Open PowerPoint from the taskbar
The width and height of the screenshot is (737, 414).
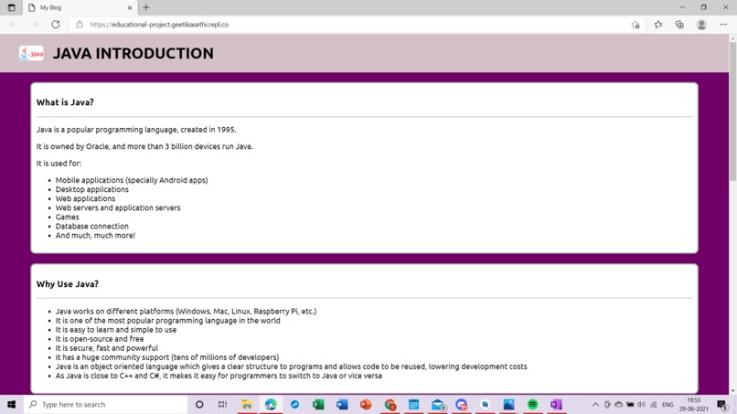point(366,404)
